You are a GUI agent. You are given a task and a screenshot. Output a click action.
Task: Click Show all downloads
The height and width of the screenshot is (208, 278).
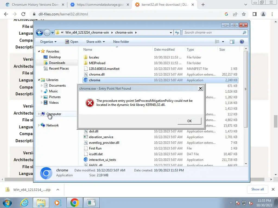coord(257,189)
